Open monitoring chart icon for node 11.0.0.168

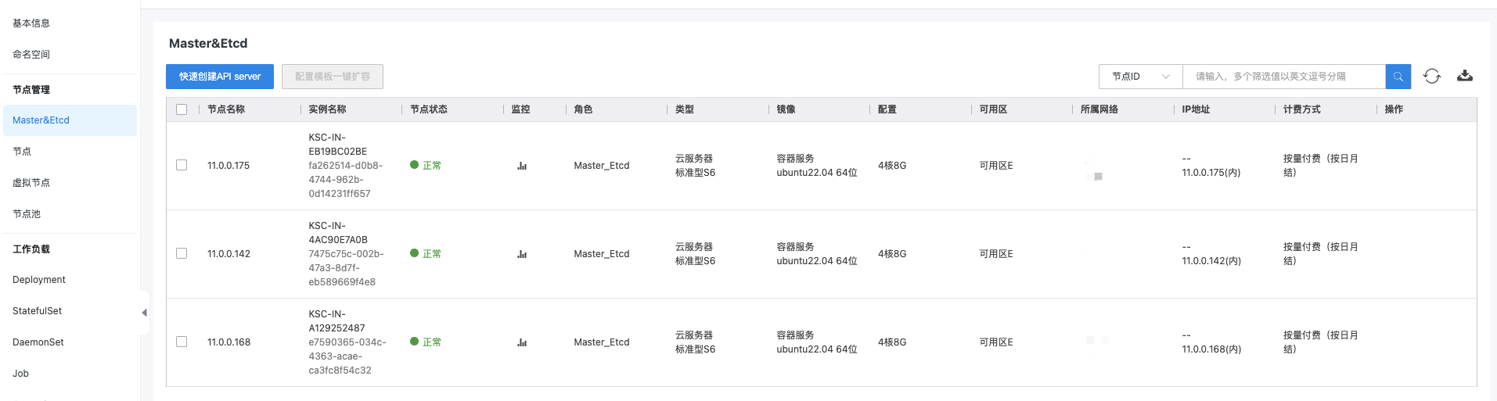pos(522,342)
